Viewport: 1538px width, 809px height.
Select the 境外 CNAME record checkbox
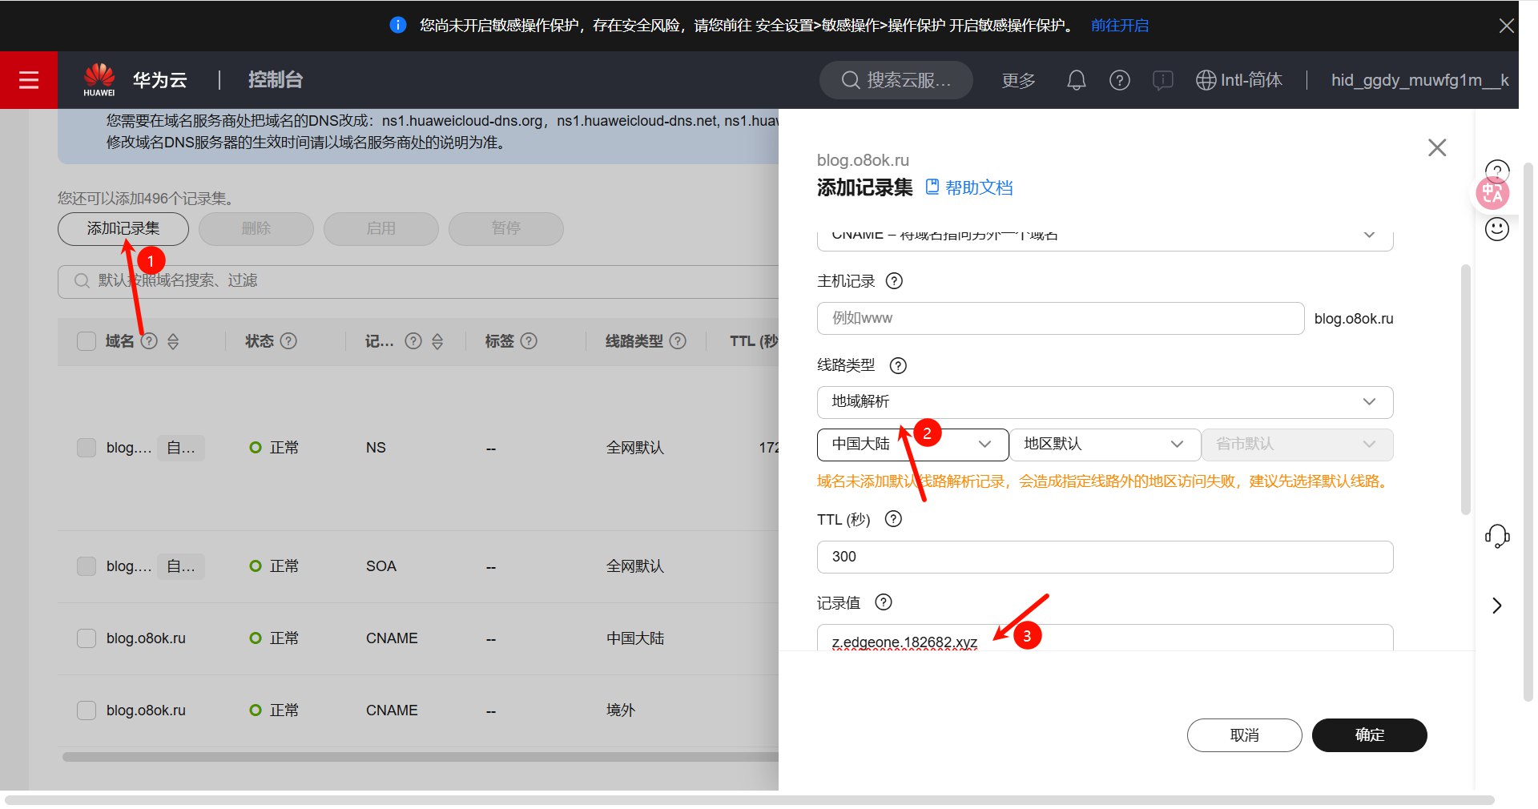[87, 710]
